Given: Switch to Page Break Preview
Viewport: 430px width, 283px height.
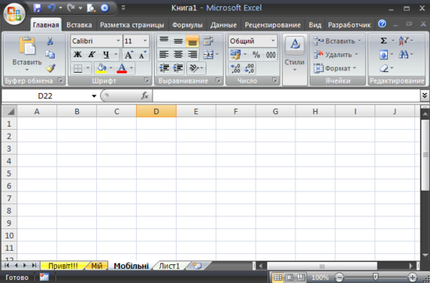Looking at the screenshot, I should point(301,278).
